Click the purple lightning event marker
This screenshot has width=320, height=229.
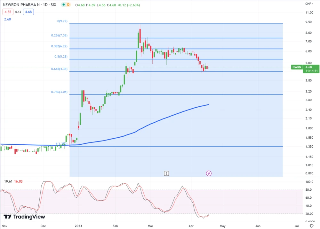pyautogui.click(x=209, y=173)
